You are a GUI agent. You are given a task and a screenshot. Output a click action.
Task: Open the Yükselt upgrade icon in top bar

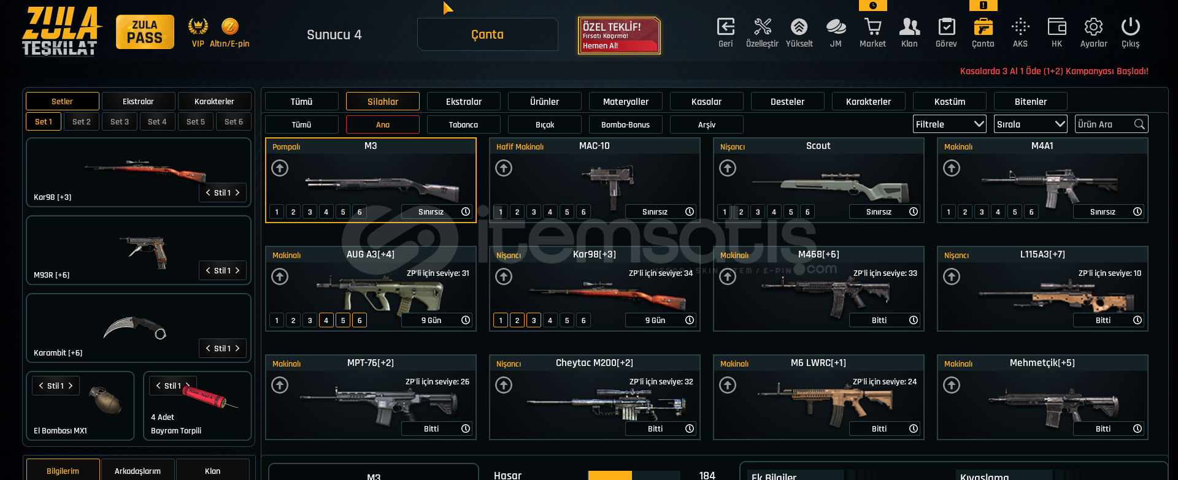[799, 27]
